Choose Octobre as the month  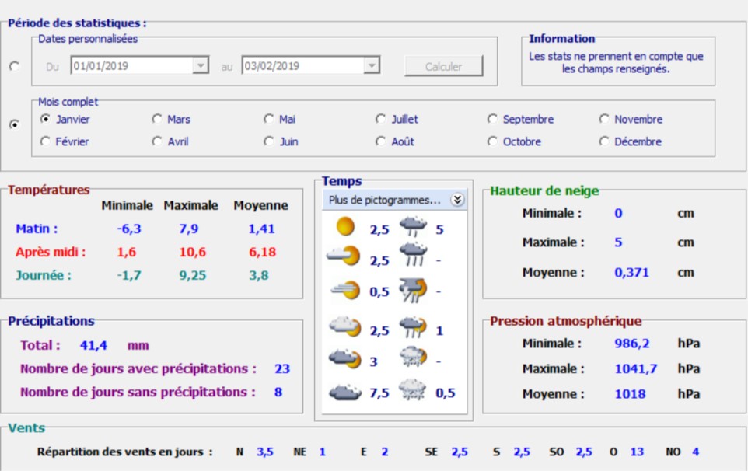coord(514,141)
